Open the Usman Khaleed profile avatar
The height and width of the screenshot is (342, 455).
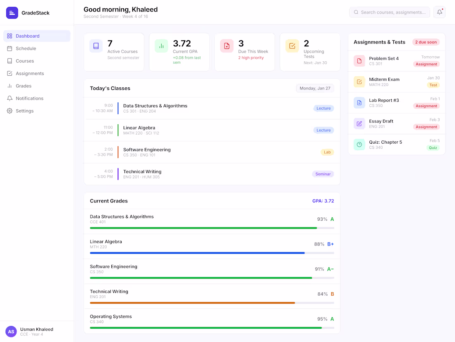click(x=11, y=332)
